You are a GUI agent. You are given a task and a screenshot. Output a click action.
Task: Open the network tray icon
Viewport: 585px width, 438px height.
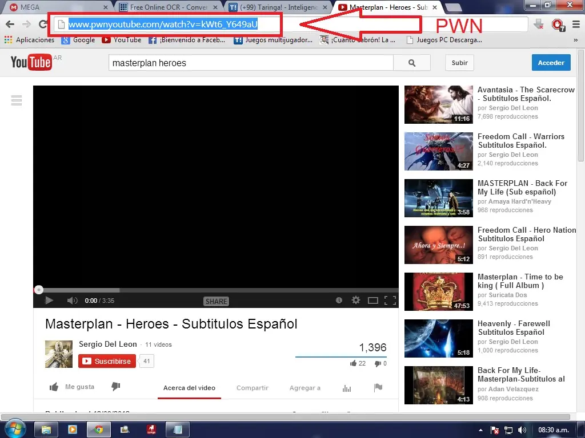click(x=508, y=430)
